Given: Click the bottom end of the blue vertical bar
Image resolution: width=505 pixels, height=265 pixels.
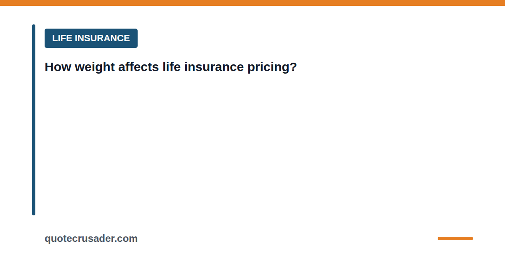Looking at the screenshot, I should [34, 213].
